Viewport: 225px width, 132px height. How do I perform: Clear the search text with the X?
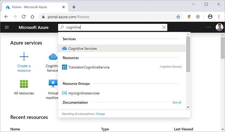click(x=164, y=27)
